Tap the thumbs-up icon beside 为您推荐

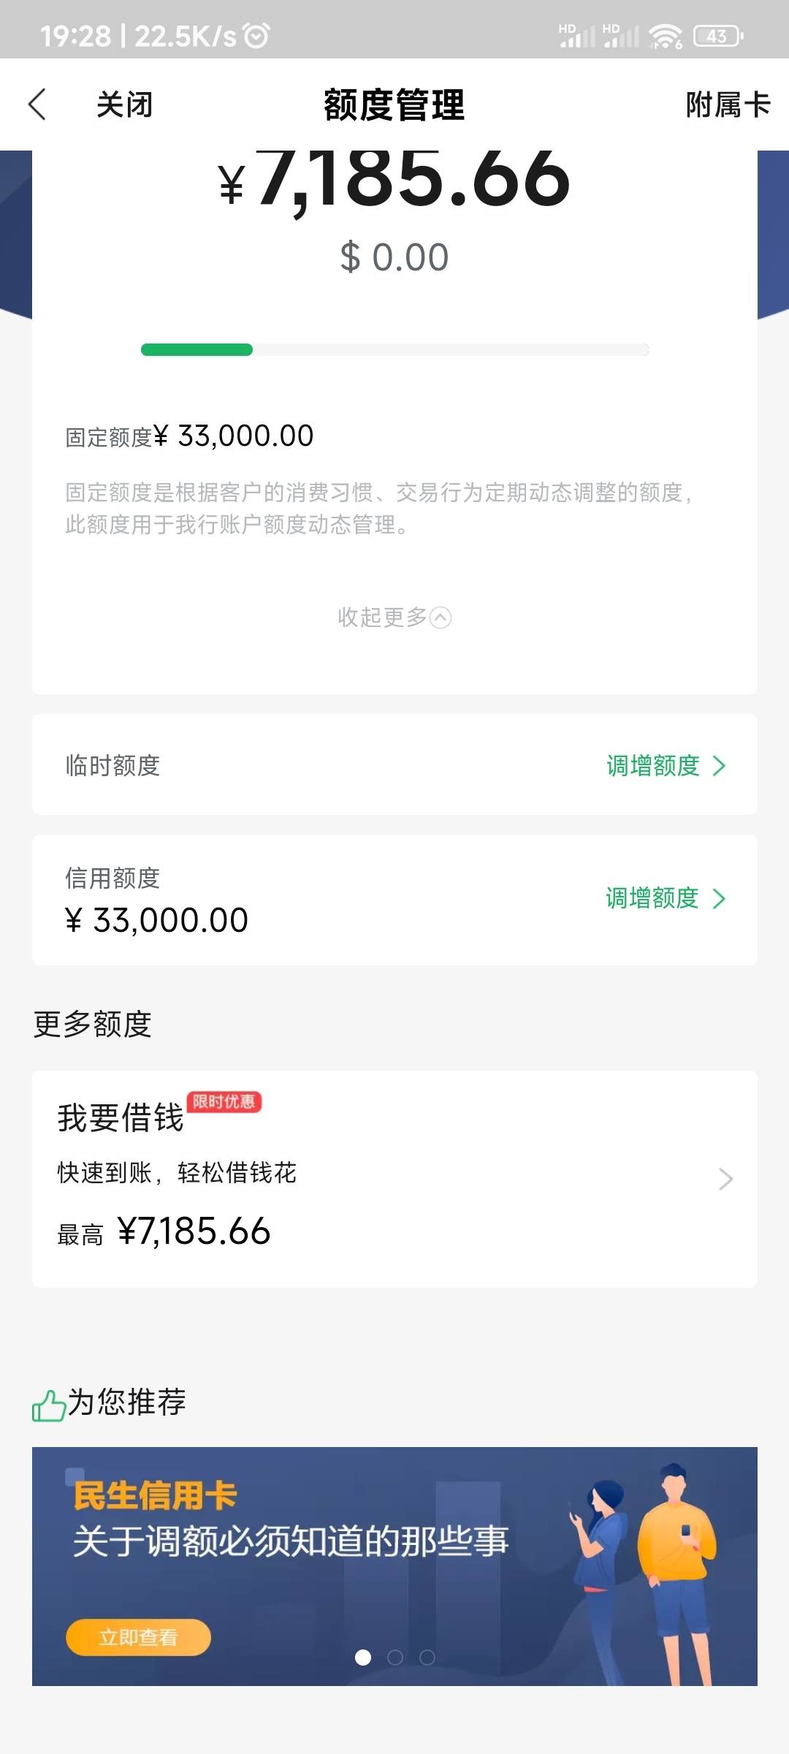[x=49, y=1405]
